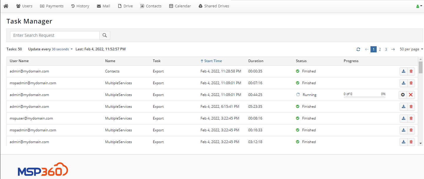The image size is (424, 179).
Task: Download the export with duration 03:12:18
Action: (x=404, y=142)
